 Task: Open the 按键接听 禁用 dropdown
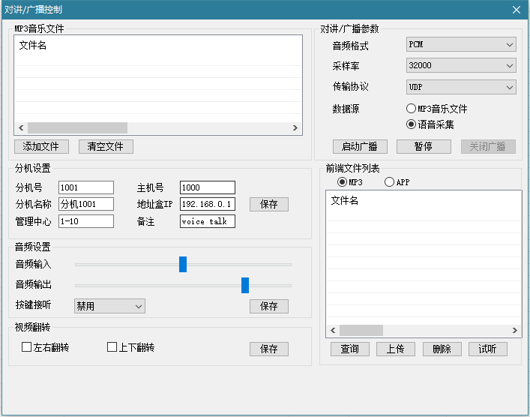click(109, 306)
